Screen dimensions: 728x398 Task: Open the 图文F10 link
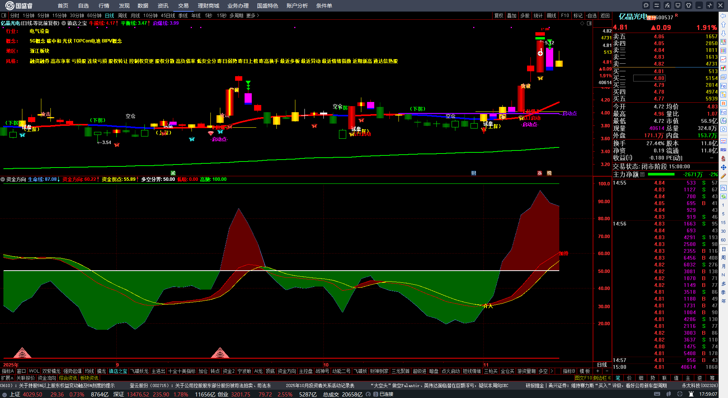(583, 378)
